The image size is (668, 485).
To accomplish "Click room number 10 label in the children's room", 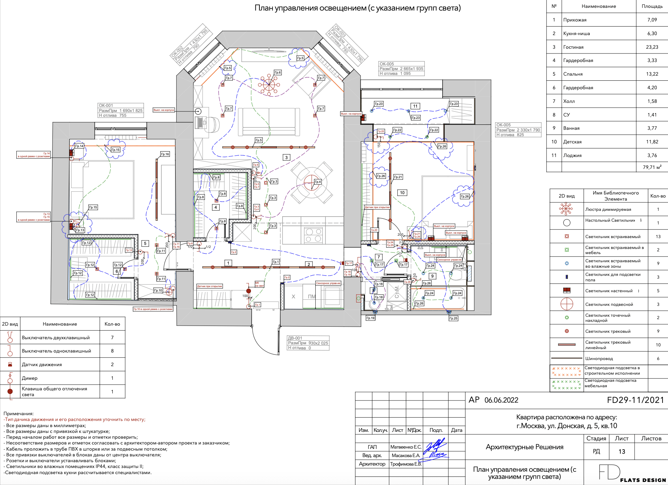I will [x=402, y=192].
